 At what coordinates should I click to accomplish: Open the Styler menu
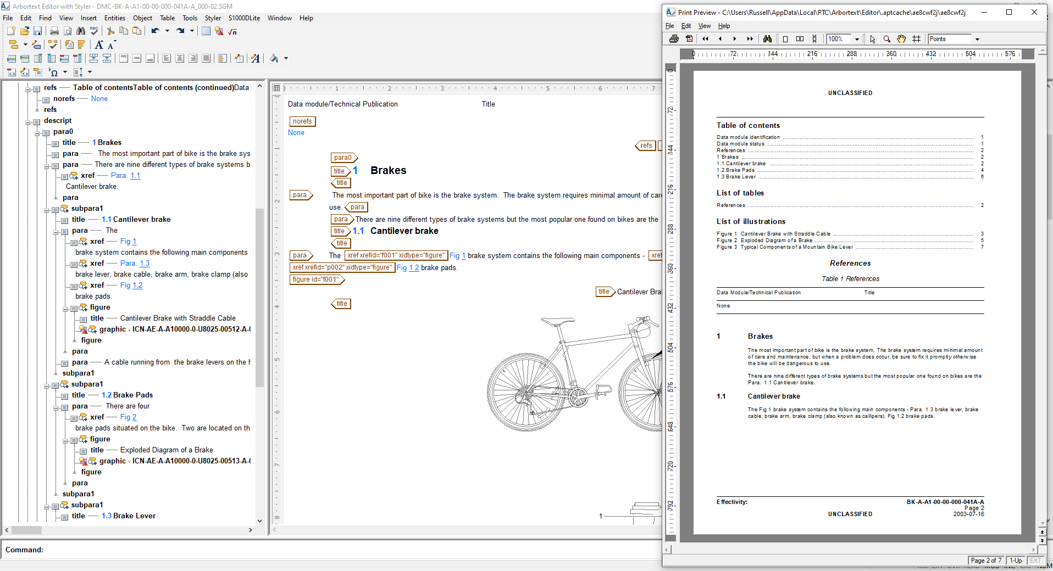pos(213,18)
